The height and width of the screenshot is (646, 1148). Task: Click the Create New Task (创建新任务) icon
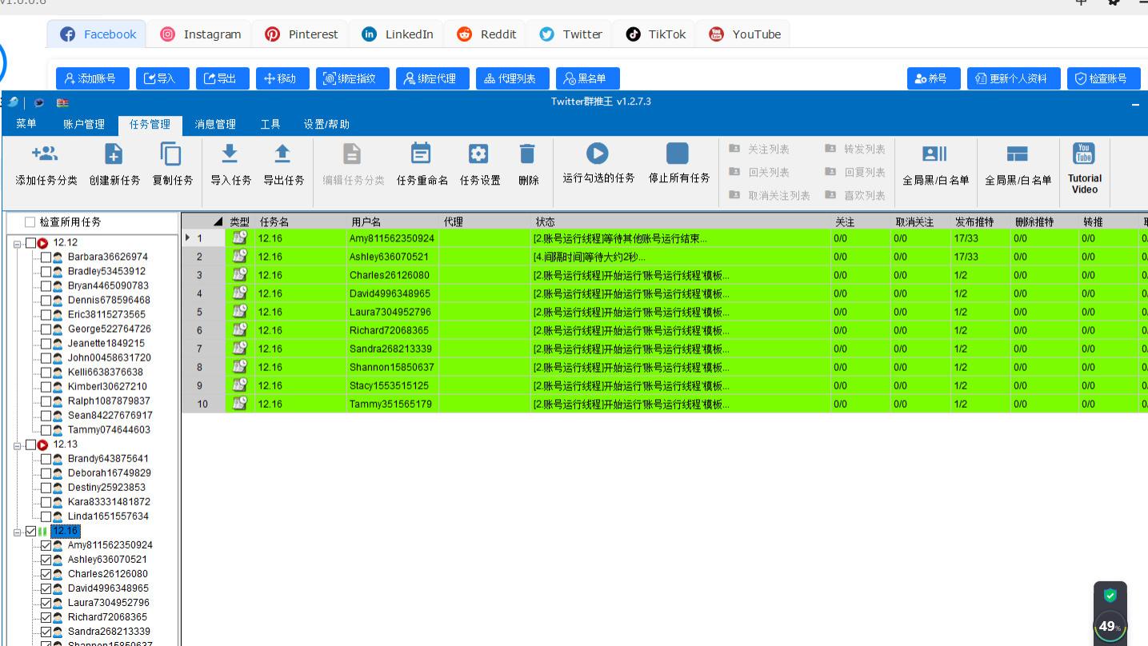pos(114,154)
